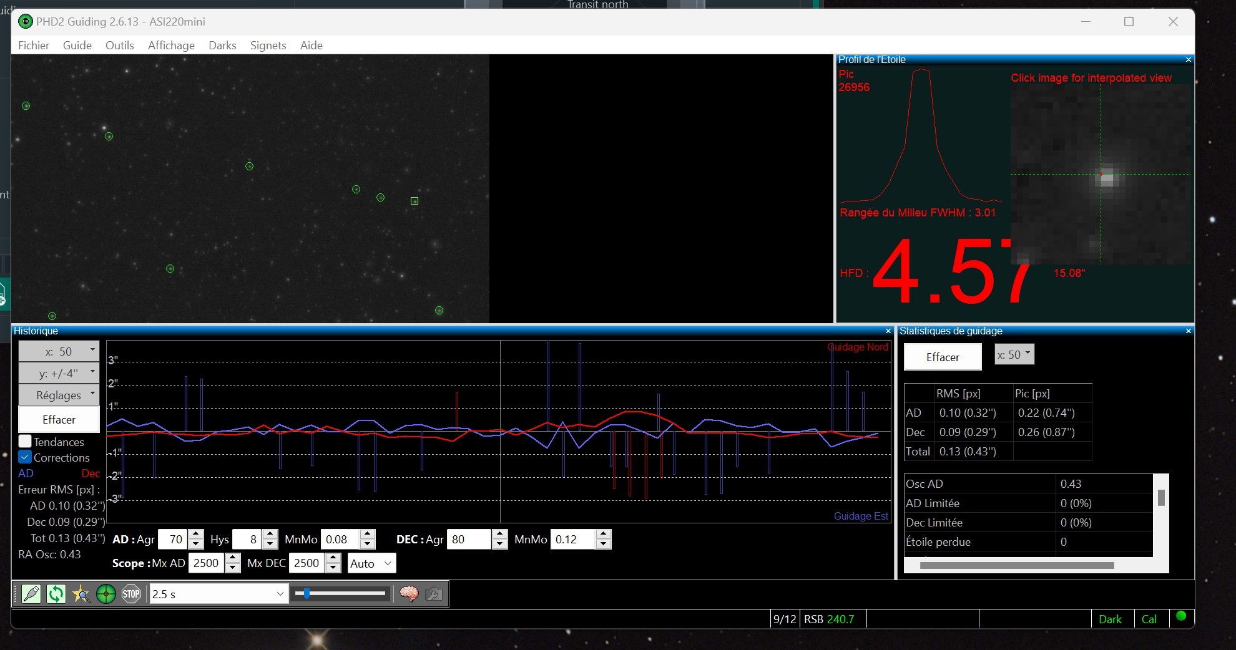Open the Guide menu
Screen dimensions: 1236x650
77,46
